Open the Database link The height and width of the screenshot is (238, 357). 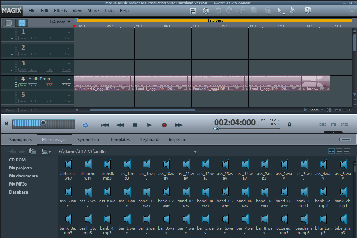coord(19,192)
